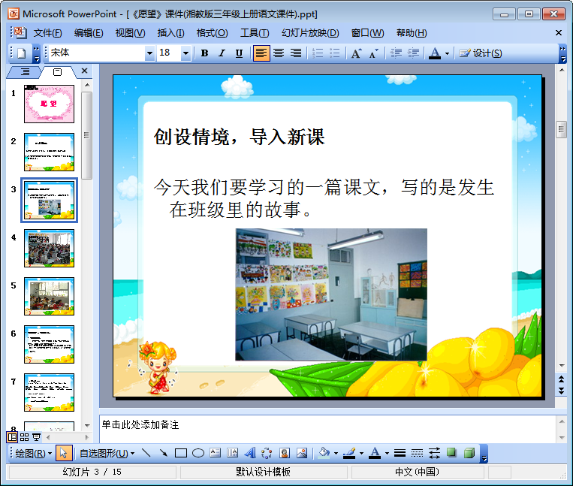The height and width of the screenshot is (486, 573).
Task: Select slide 7 thumbnail
Action: coord(49,392)
